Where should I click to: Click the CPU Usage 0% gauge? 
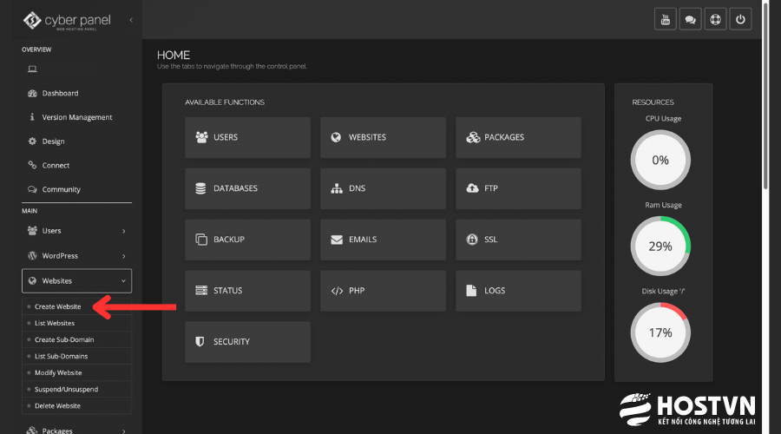click(660, 160)
